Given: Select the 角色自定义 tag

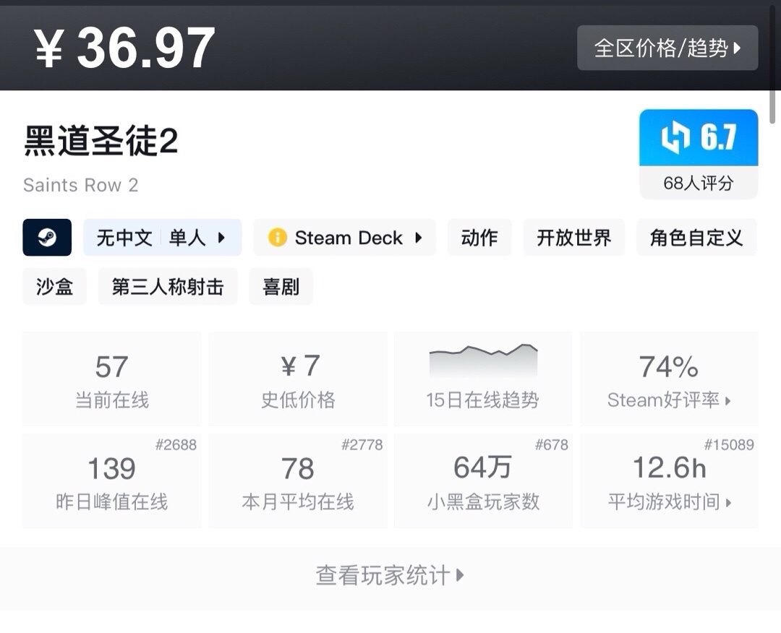Looking at the screenshot, I should 696,237.
